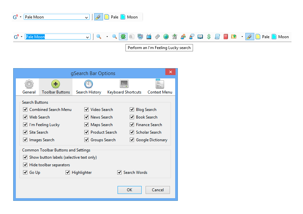Image resolution: width=303 pixels, height=214 pixels.
Task: Click the News Search newspaper icon
Action: point(157,37)
